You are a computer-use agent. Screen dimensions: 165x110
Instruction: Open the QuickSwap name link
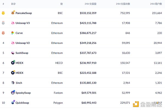[x=22, y=103]
